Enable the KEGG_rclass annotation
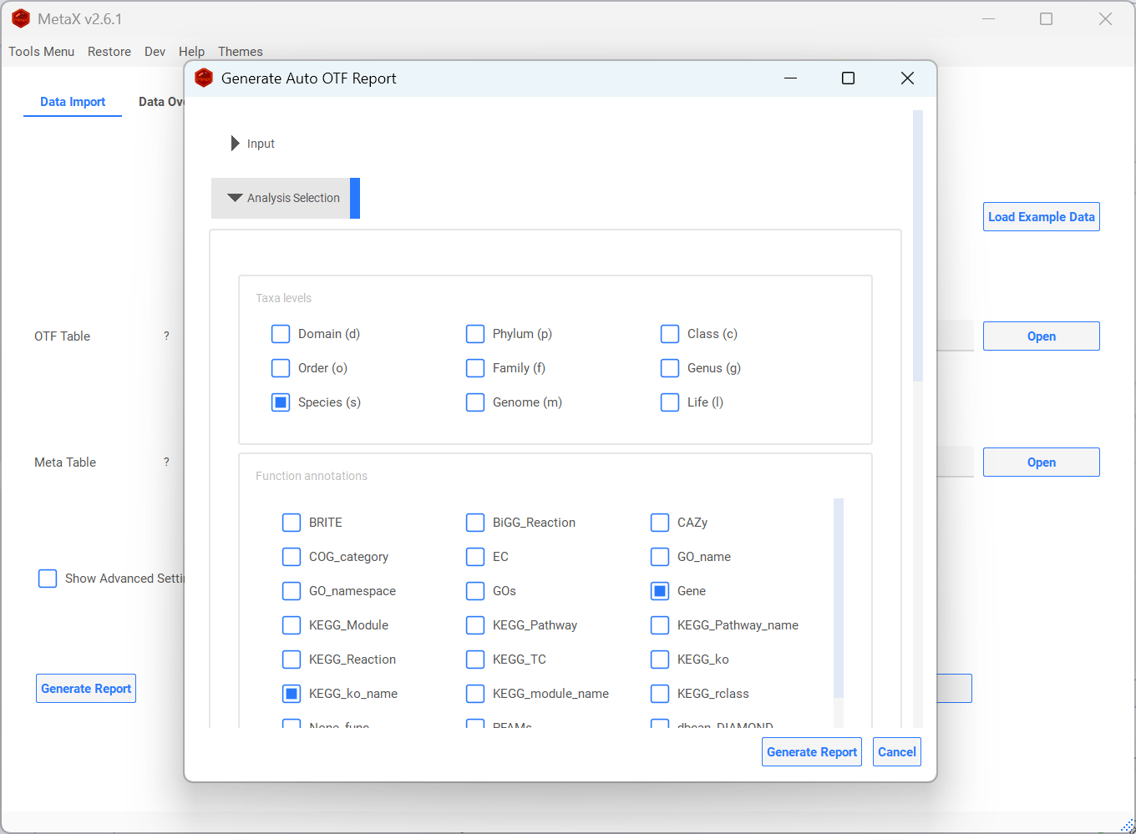This screenshot has height=834, width=1136. (660, 694)
